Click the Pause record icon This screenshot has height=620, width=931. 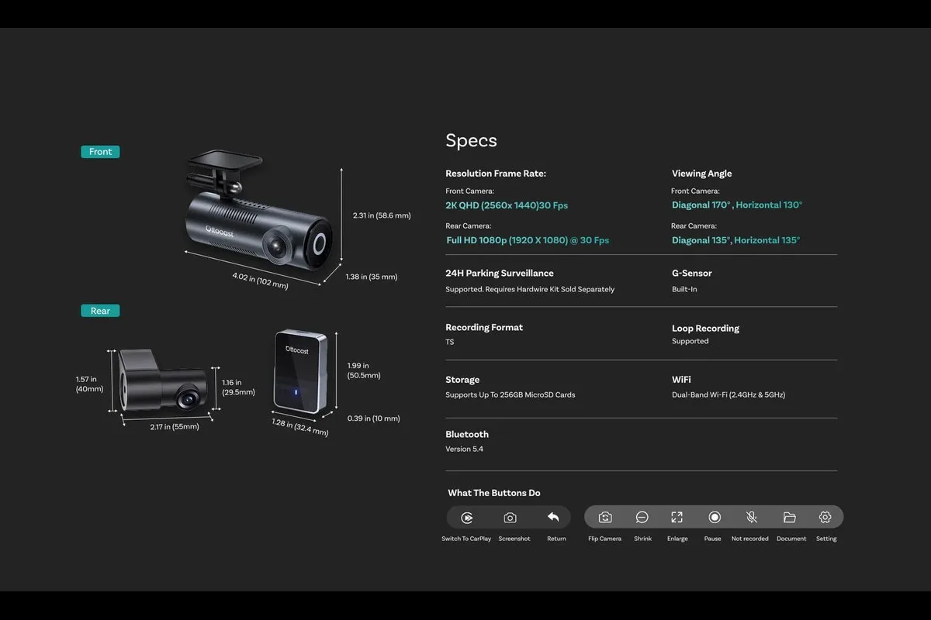(715, 518)
